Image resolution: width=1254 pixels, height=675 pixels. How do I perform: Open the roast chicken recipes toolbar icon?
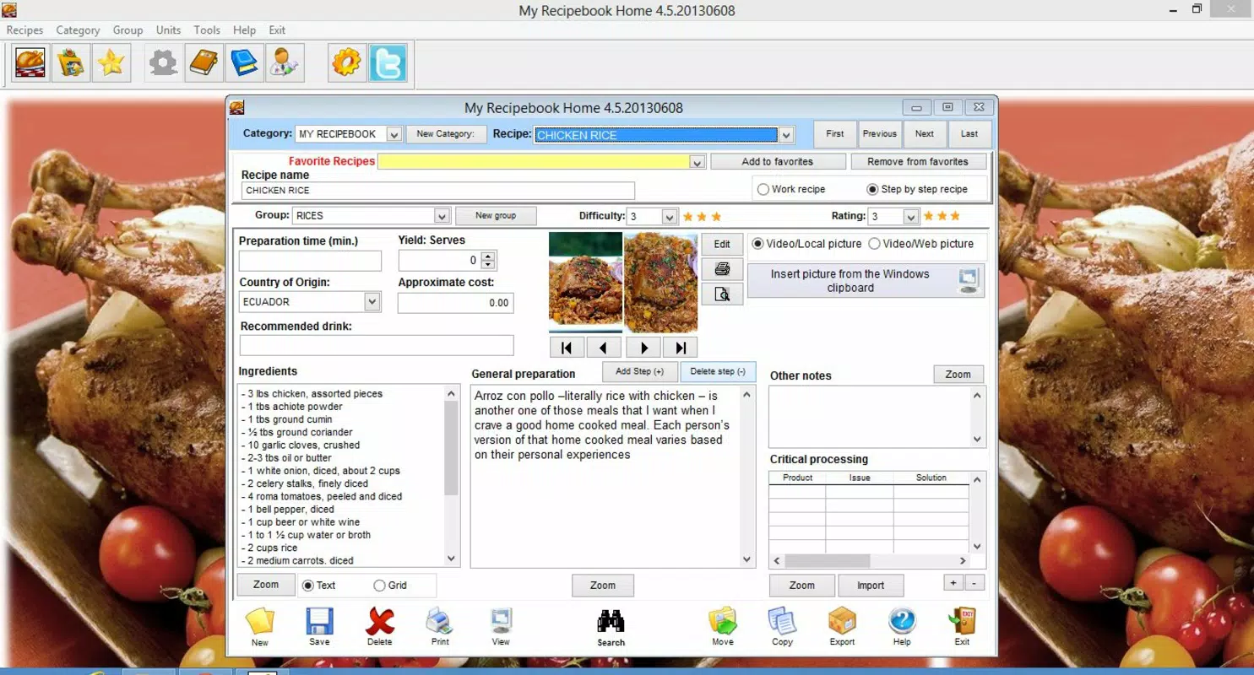(x=30, y=63)
